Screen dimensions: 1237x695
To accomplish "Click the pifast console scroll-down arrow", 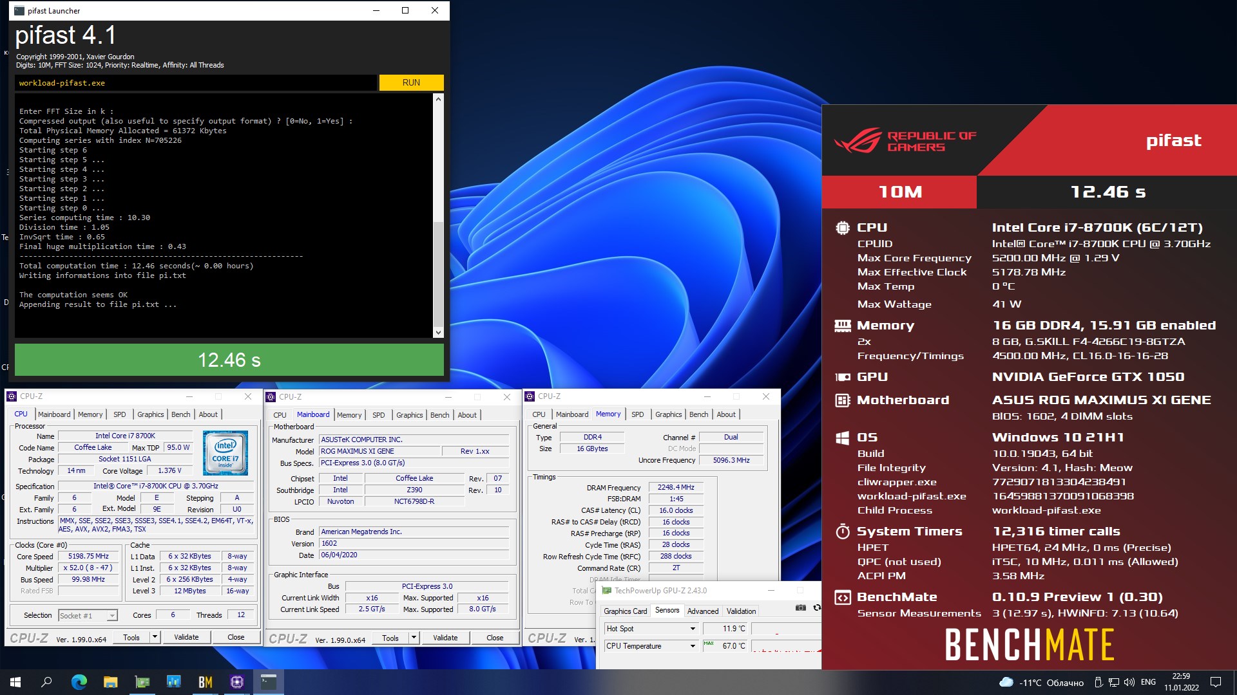I will [x=438, y=333].
